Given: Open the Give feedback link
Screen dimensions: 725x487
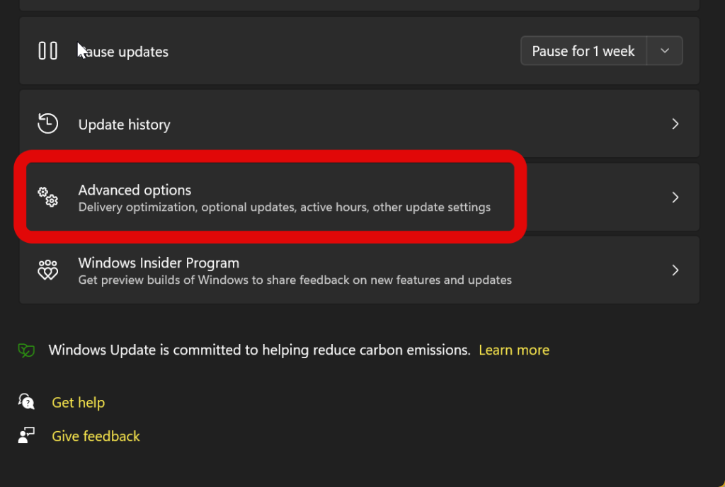Looking at the screenshot, I should click(96, 436).
